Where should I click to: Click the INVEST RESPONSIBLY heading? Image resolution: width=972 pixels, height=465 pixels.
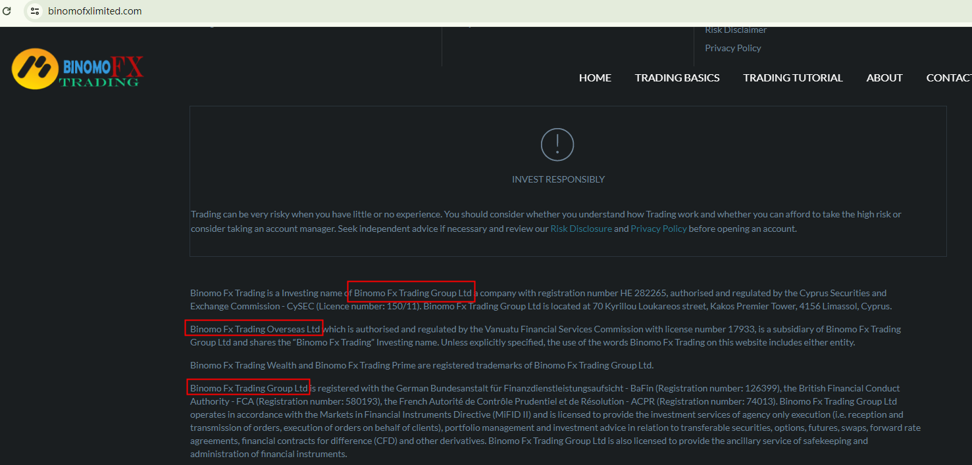(558, 179)
